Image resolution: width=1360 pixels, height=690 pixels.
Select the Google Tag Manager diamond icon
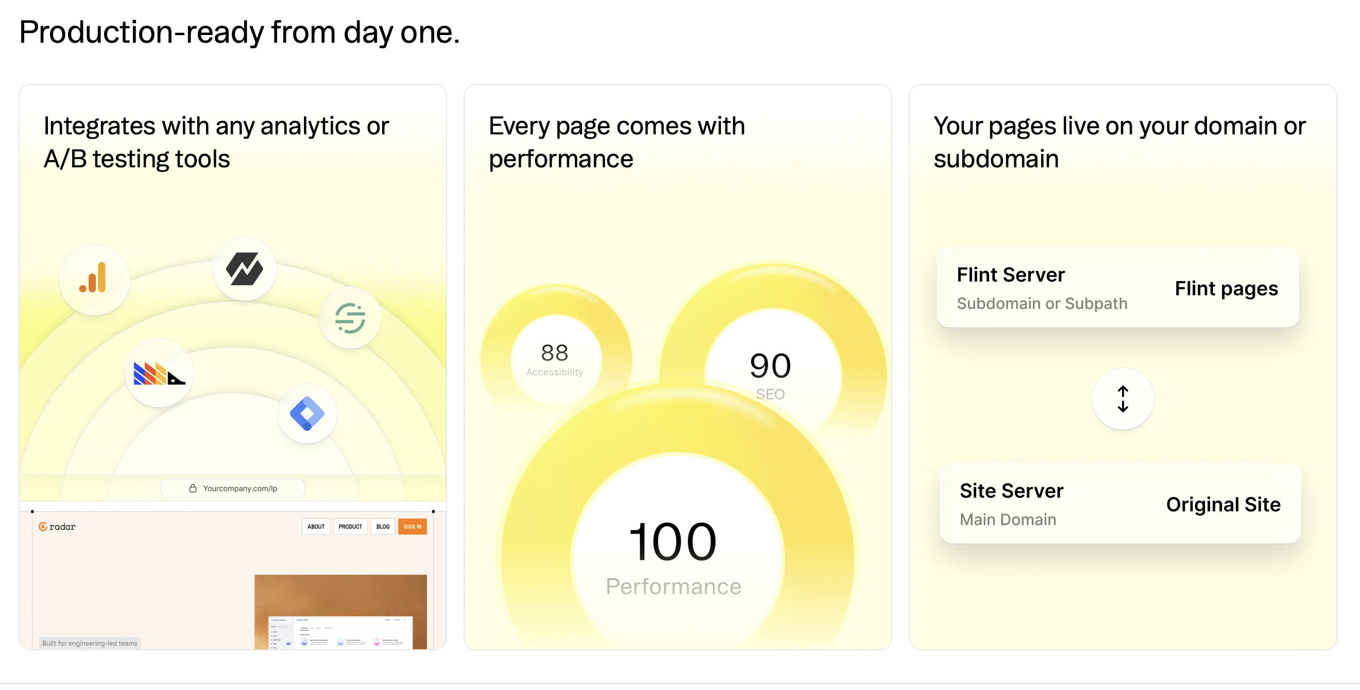pos(308,413)
